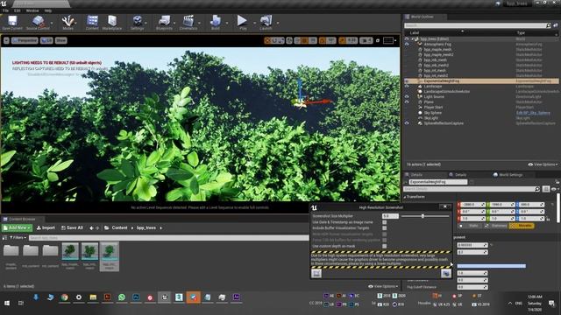Toggle visibility of Light Source actor
Image resolution: width=561 pixels, height=315 pixels.
[407, 97]
